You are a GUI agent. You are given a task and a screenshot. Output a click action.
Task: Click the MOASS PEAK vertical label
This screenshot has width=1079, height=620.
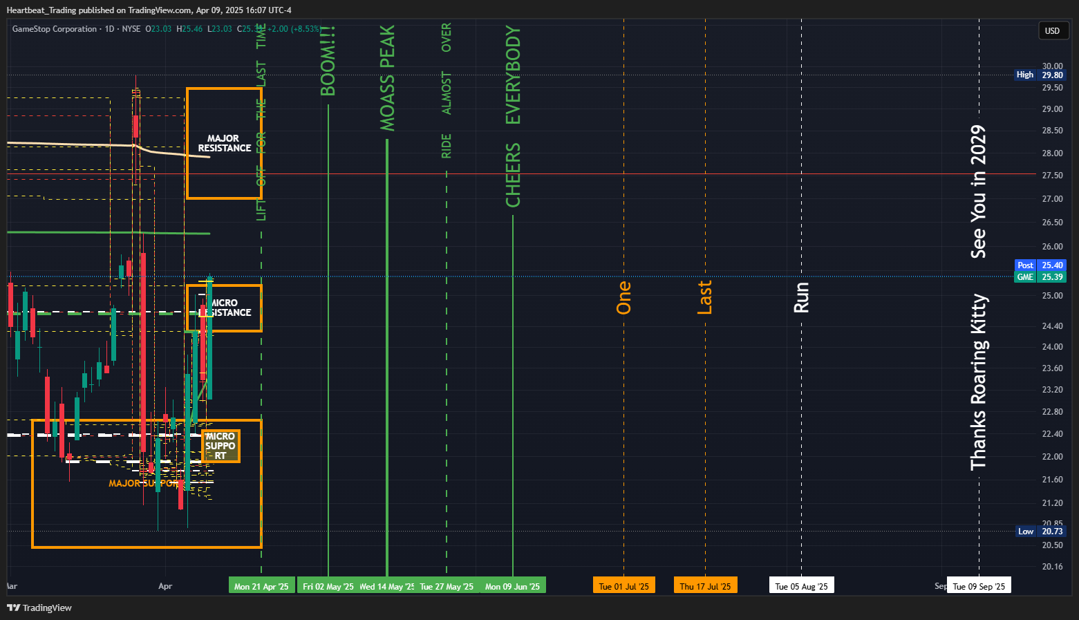pyautogui.click(x=387, y=78)
